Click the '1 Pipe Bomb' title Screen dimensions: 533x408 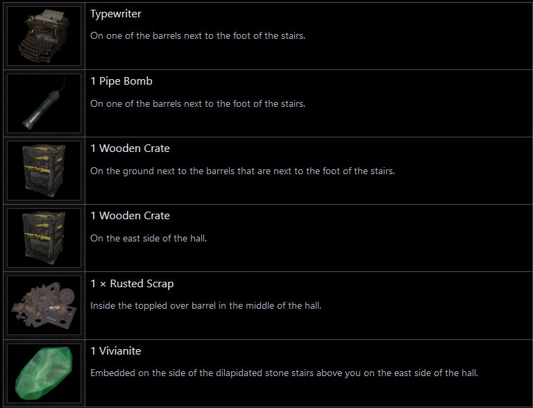(121, 81)
